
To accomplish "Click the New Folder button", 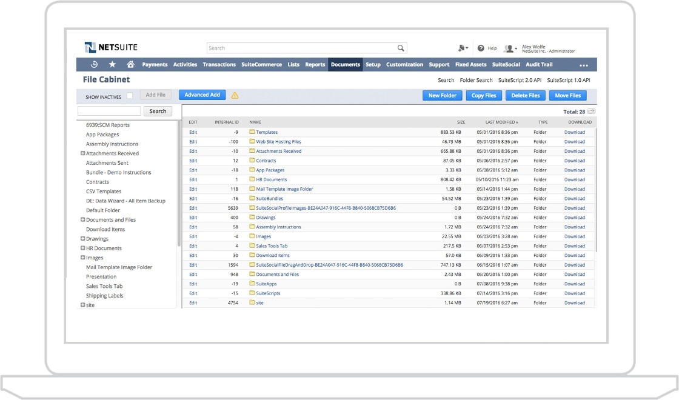I will point(442,96).
